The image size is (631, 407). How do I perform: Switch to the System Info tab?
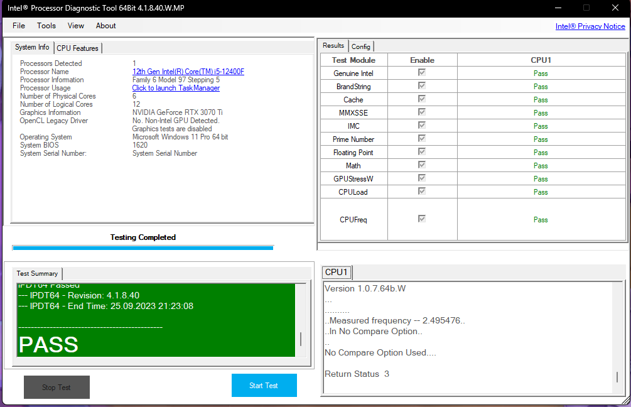32,47
